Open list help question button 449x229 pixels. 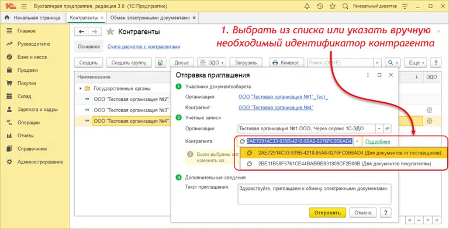436,63
